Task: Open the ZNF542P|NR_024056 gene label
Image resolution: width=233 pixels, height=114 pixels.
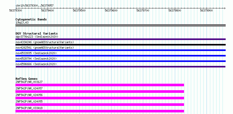Action: coord(29,95)
